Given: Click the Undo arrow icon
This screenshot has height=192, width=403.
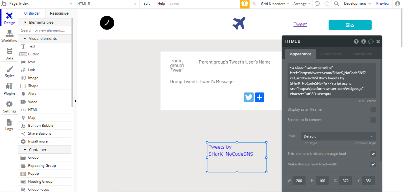Looking at the screenshot, I should [317, 4].
